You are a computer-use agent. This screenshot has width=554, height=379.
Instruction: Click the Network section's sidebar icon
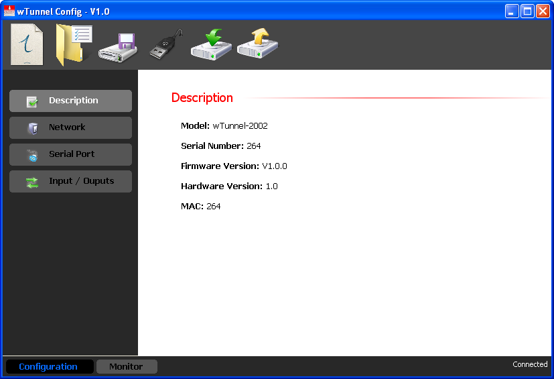point(32,128)
